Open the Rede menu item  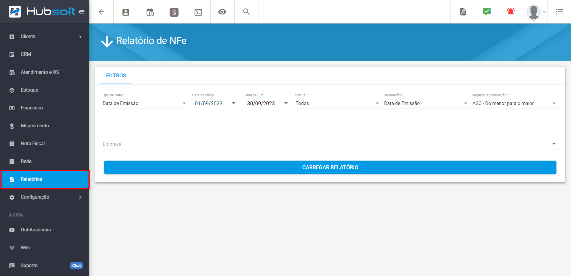(45, 161)
